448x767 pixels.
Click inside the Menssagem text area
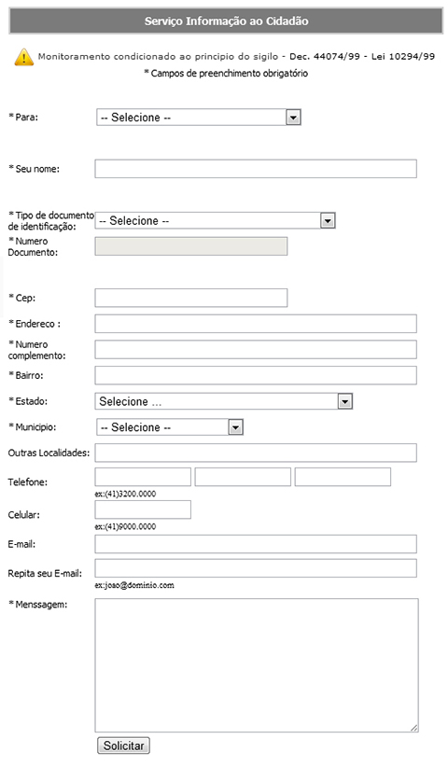point(257,665)
